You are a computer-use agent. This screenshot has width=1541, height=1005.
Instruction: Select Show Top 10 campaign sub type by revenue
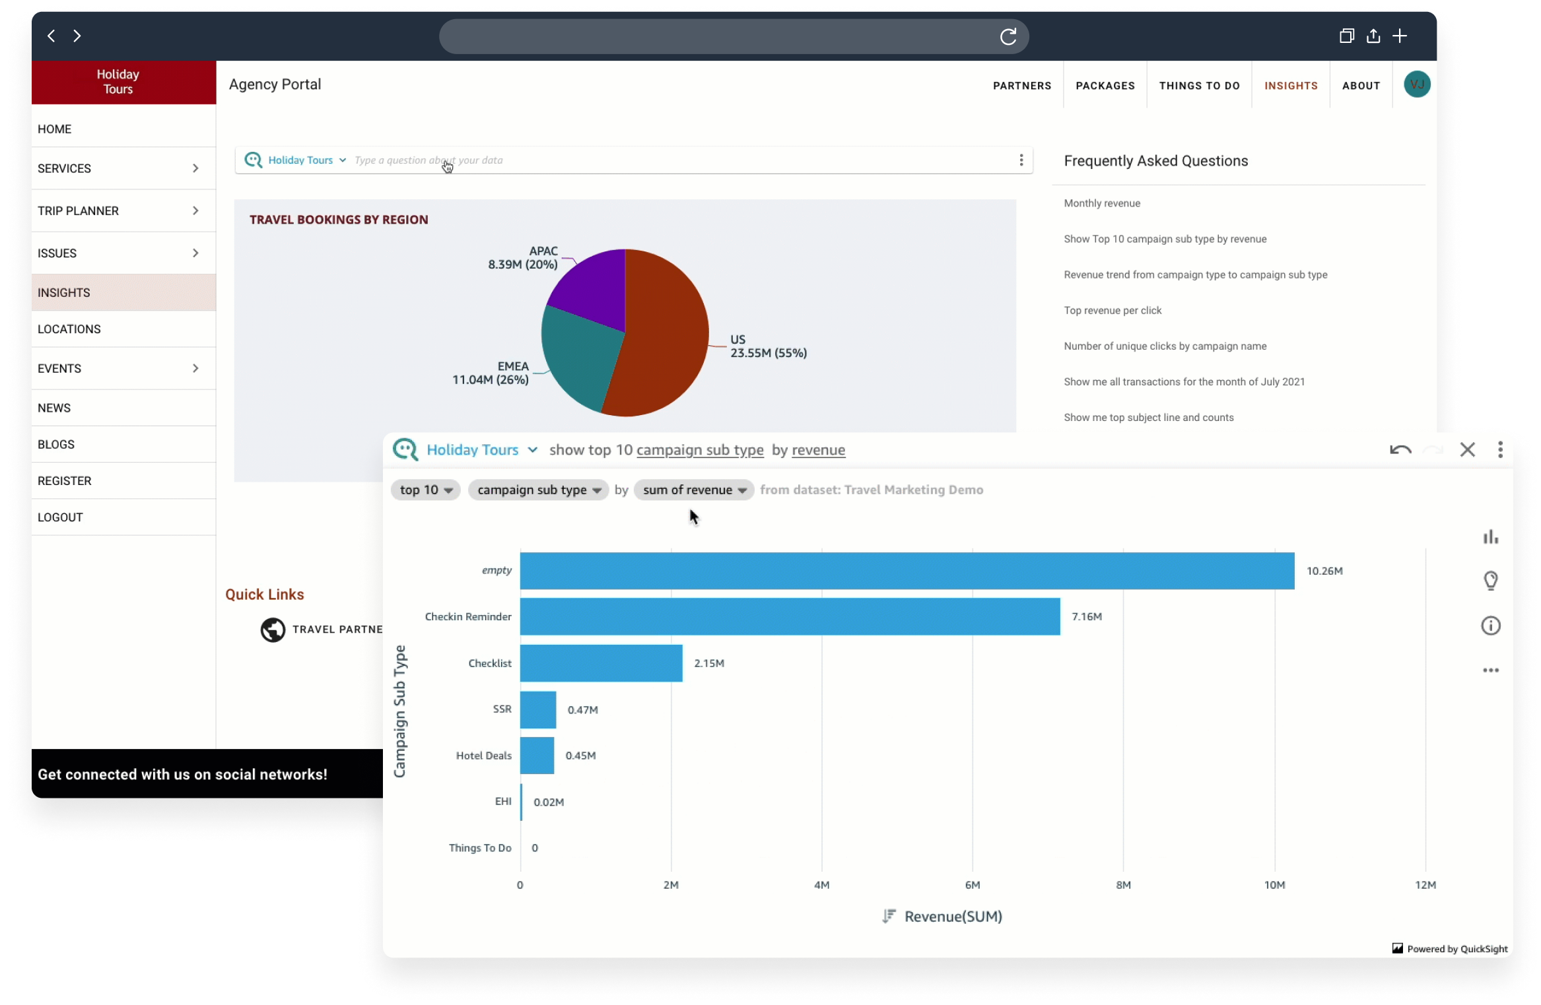coord(1165,239)
